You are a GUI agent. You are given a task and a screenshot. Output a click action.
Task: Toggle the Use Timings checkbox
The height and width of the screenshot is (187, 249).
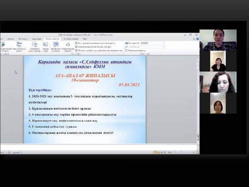click(76, 47)
